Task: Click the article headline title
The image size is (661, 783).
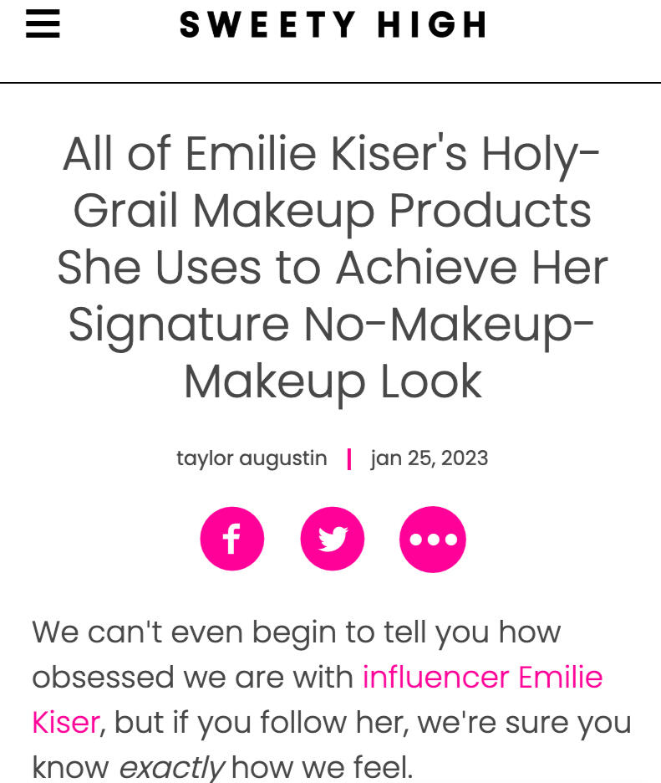Action: (332, 268)
